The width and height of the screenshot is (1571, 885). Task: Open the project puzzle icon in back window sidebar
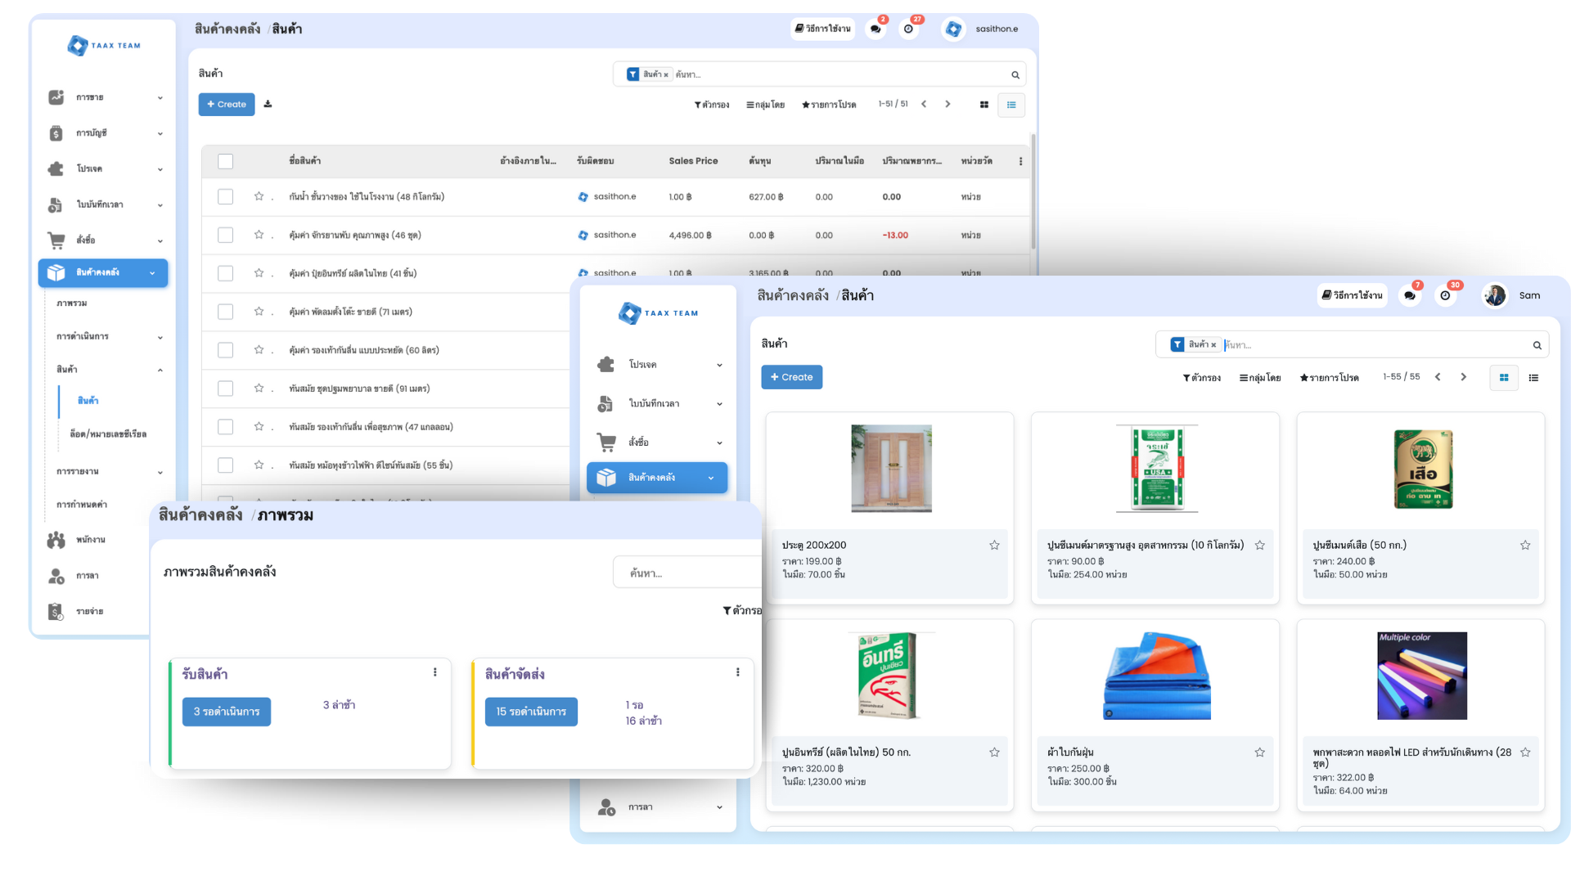(56, 168)
